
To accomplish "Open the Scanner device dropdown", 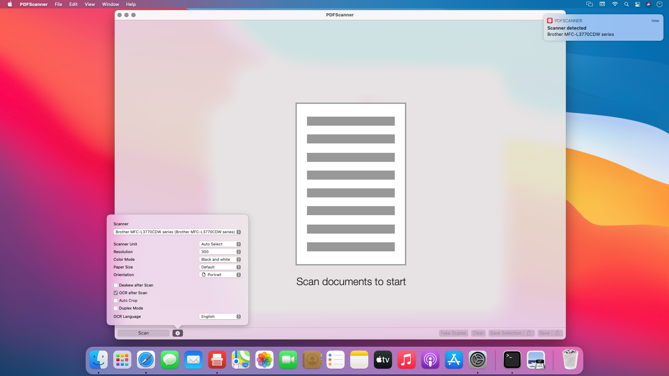I will click(177, 232).
